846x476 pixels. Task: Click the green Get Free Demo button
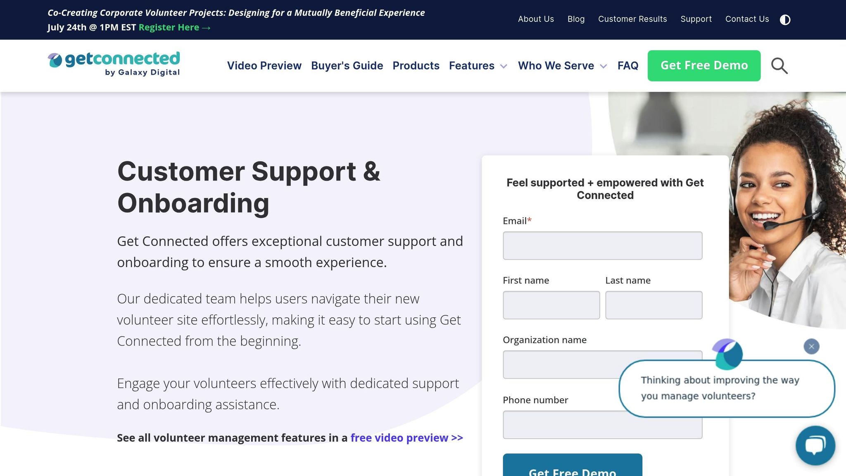(x=704, y=66)
